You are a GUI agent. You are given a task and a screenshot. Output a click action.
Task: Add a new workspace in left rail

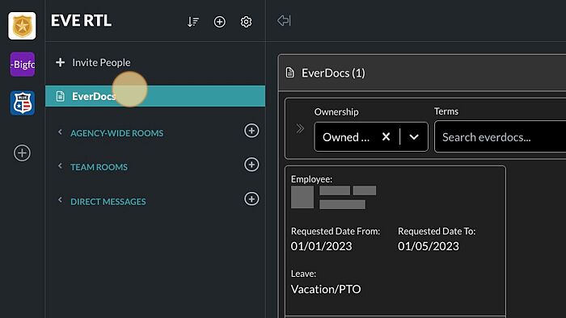[22, 153]
